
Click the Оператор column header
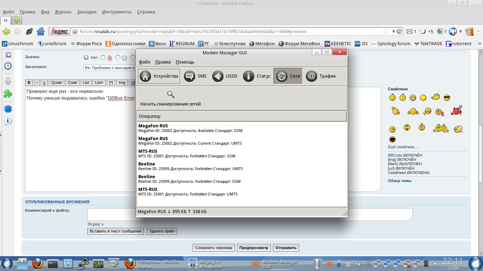(241, 116)
